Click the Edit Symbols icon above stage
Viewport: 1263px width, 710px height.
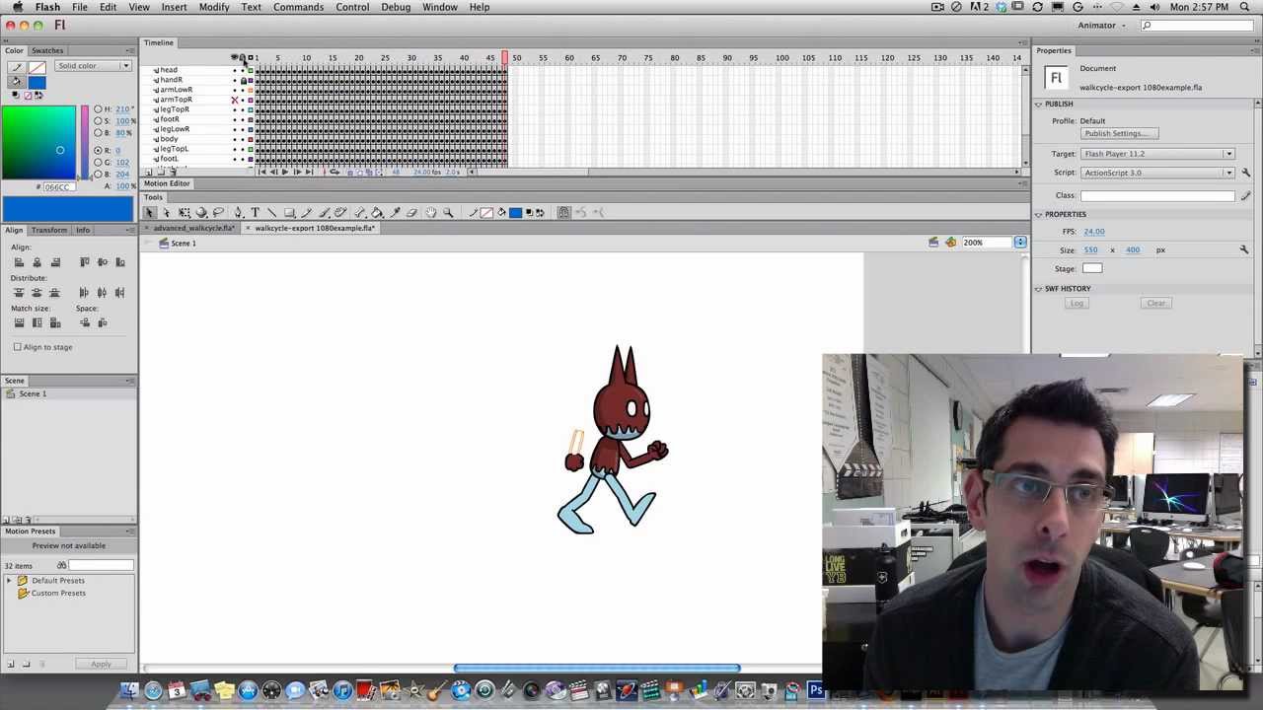click(x=950, y=243)
